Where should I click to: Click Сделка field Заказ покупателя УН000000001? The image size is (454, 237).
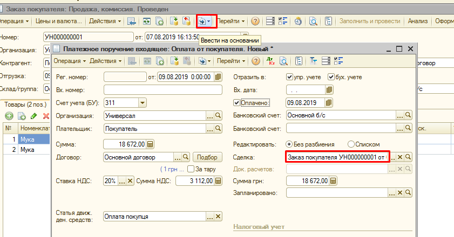coord(337,157)
